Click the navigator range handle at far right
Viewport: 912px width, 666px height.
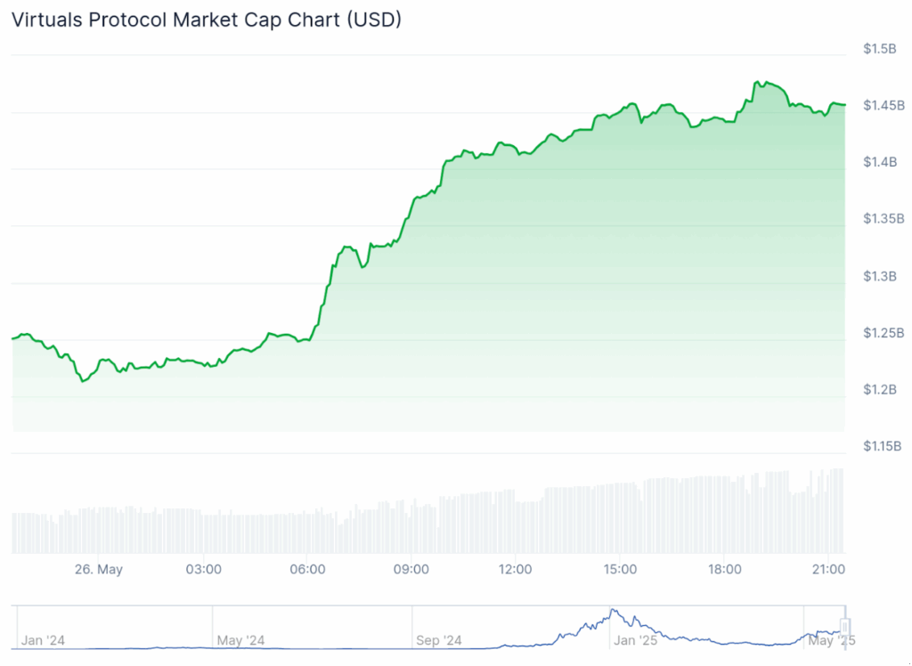[x=844, y=627]
